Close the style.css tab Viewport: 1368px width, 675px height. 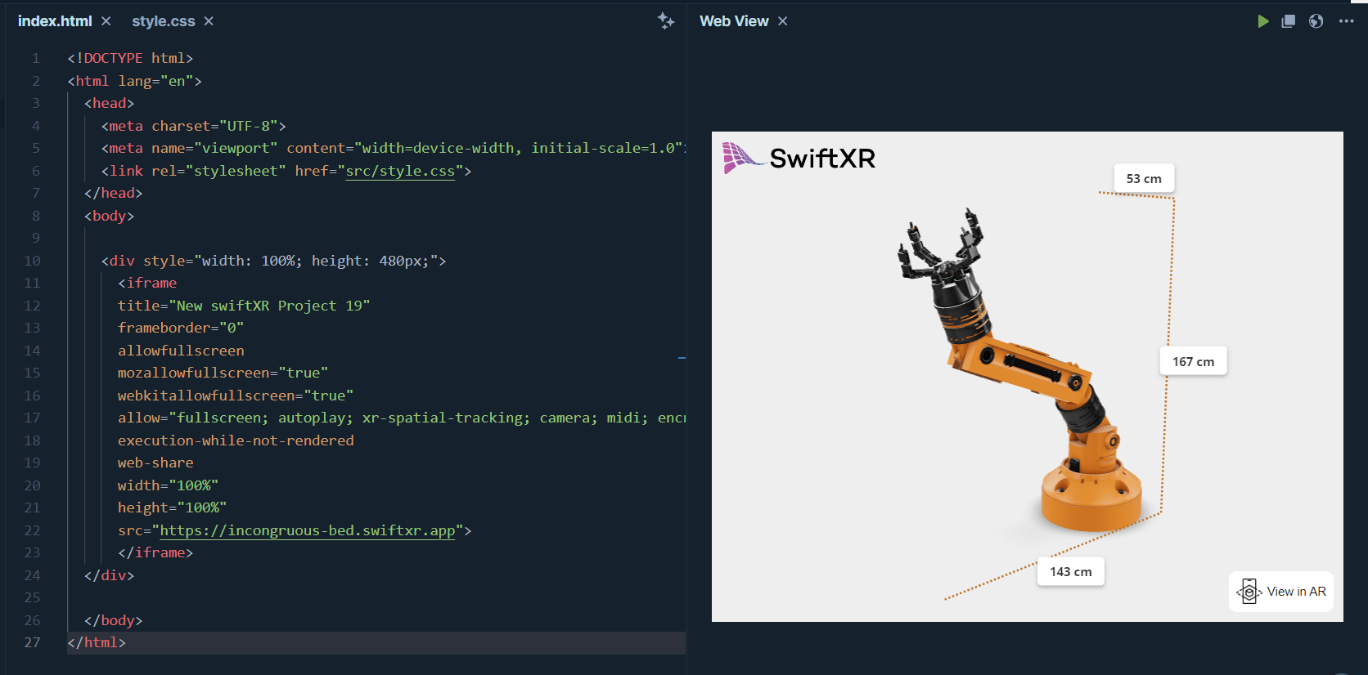point(209,21)
